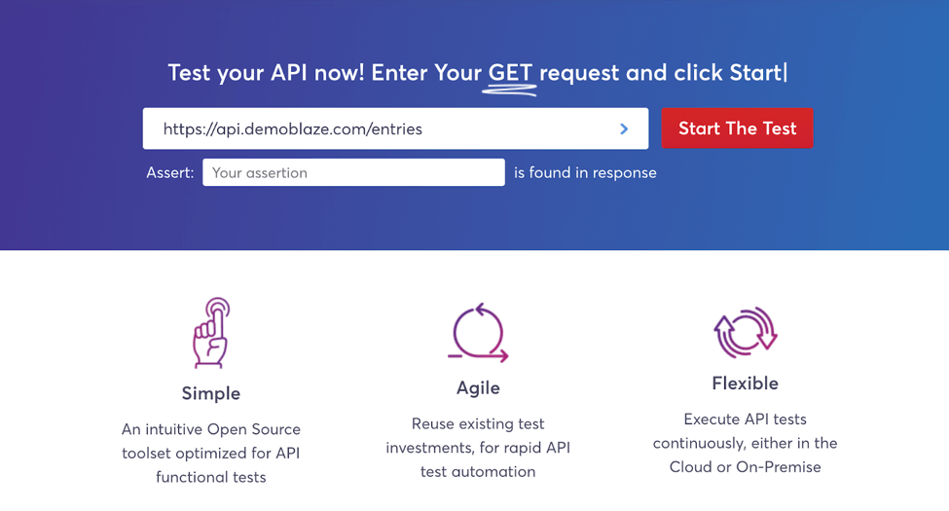
Task: Click the 'Execute API tests continuously' description
Action: pos(745,443)
